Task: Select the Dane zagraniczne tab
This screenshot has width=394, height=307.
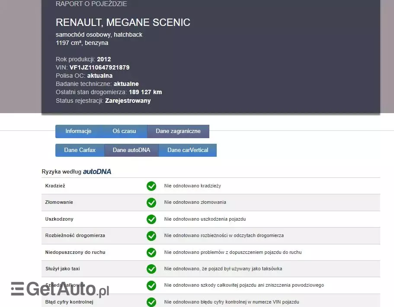Action: point(178,131)
